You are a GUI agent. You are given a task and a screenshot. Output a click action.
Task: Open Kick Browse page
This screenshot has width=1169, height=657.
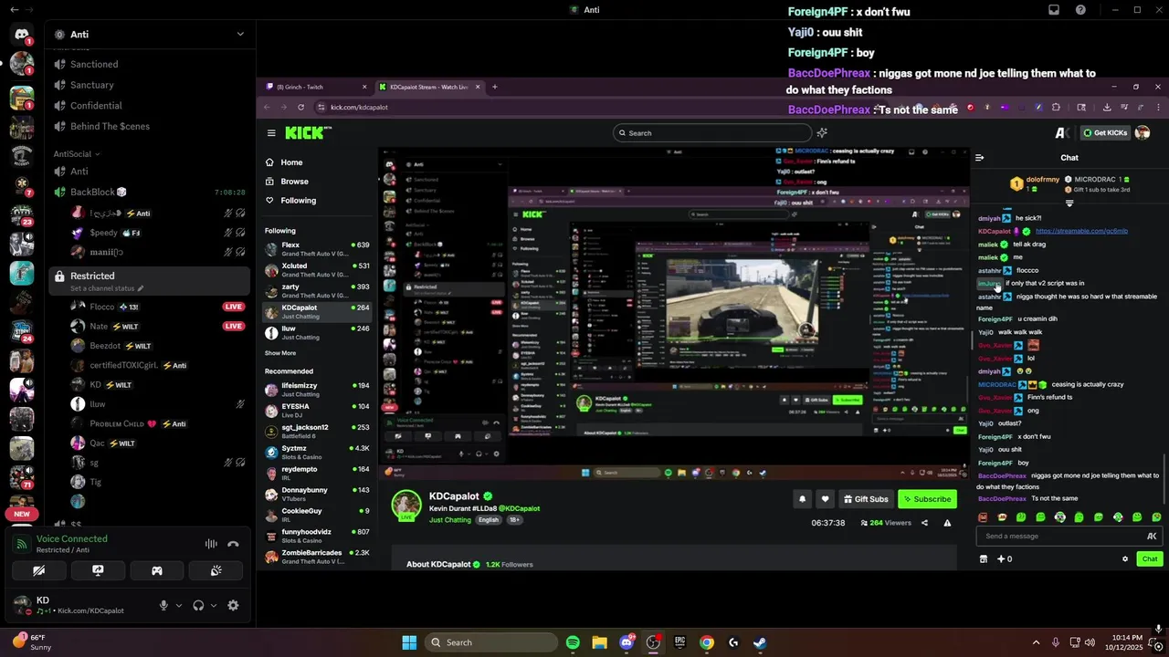click(294, 182)
